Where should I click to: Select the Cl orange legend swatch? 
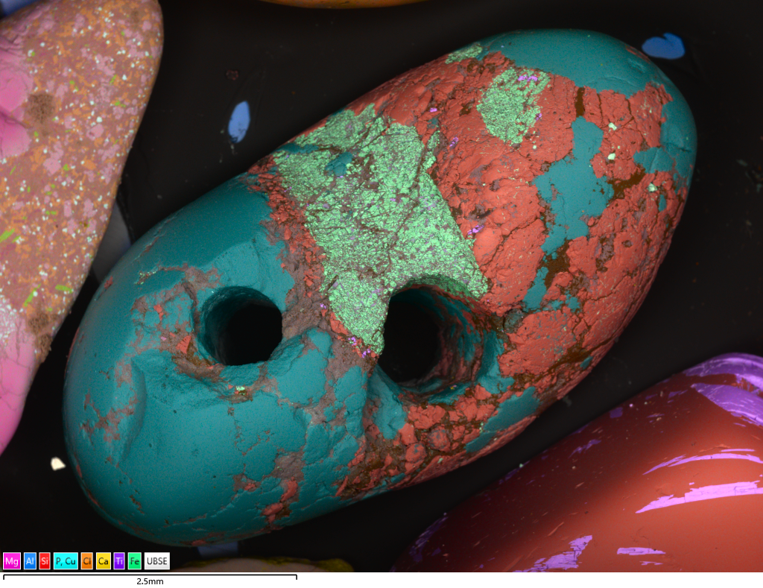pyautogui.click(x=87, y=561)
